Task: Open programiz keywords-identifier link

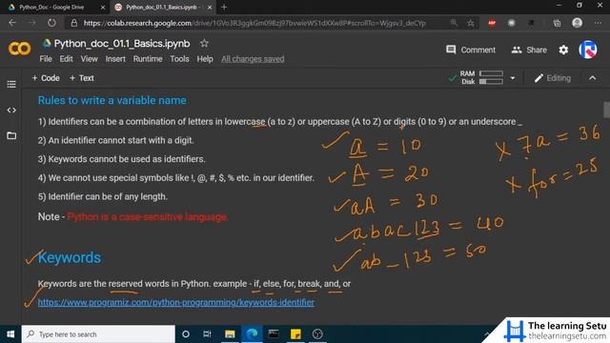Action: click(x=175, y=302)
